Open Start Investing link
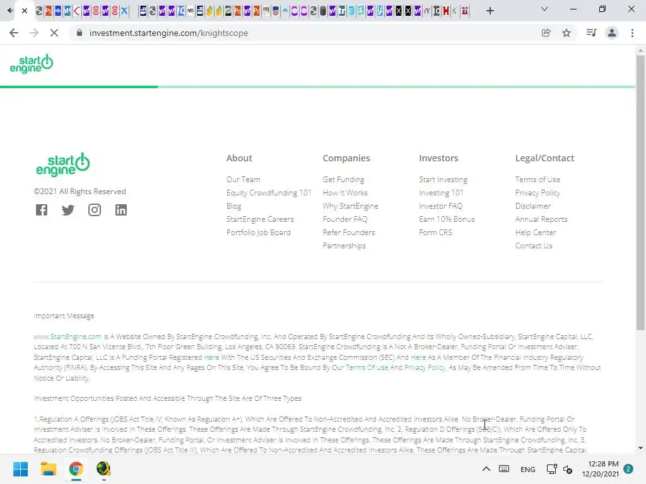 click(x=443, y=180)
